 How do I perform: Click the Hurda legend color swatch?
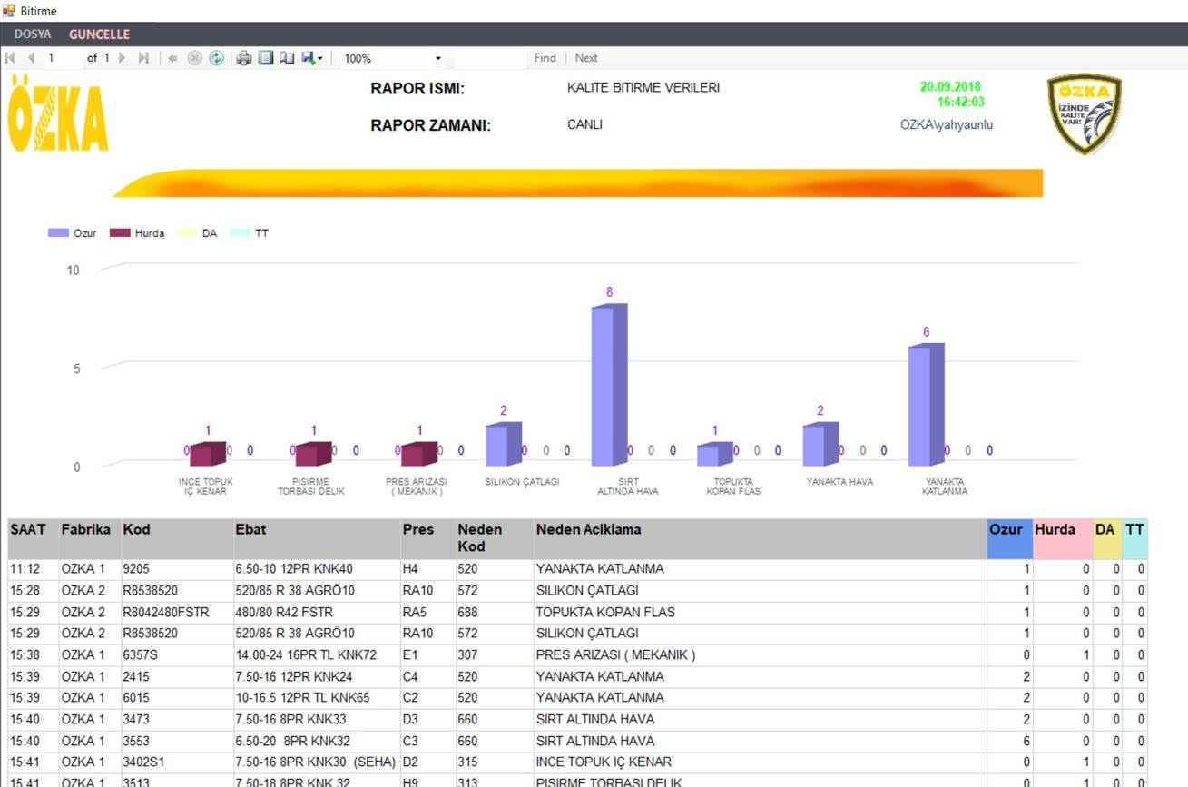[x=120, y=233]
